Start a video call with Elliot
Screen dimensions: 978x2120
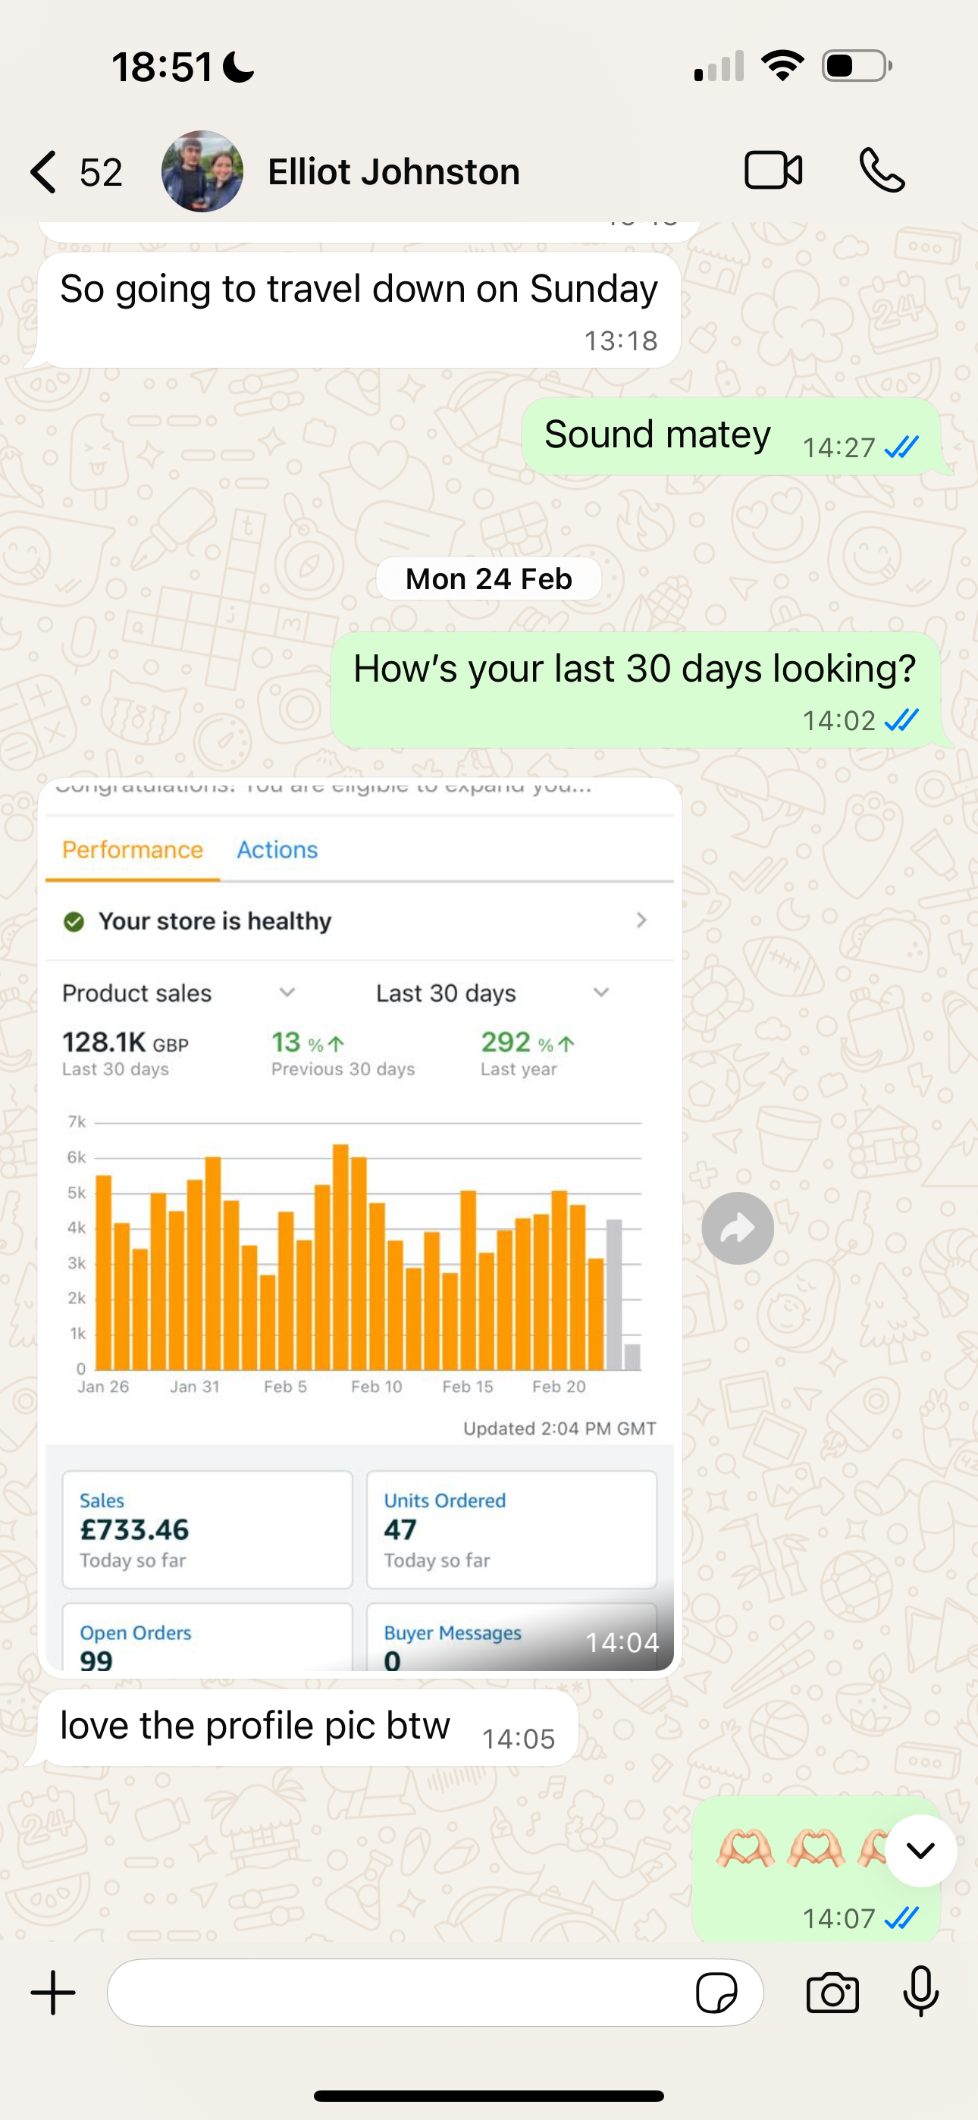773,171
